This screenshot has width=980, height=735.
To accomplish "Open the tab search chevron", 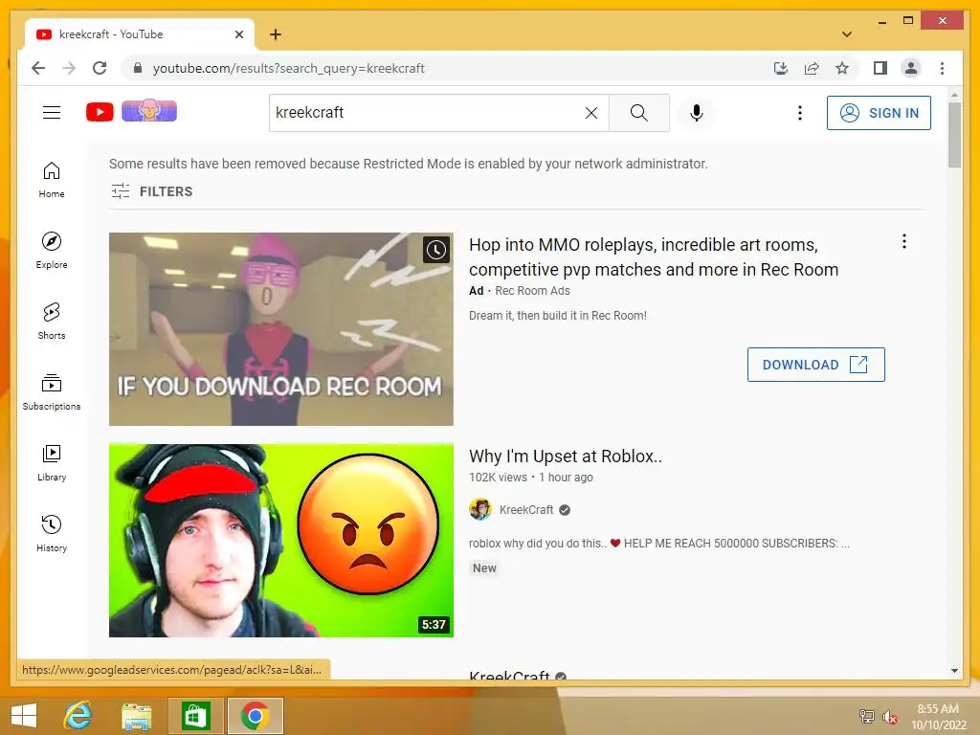I will [x=846, y=34].
